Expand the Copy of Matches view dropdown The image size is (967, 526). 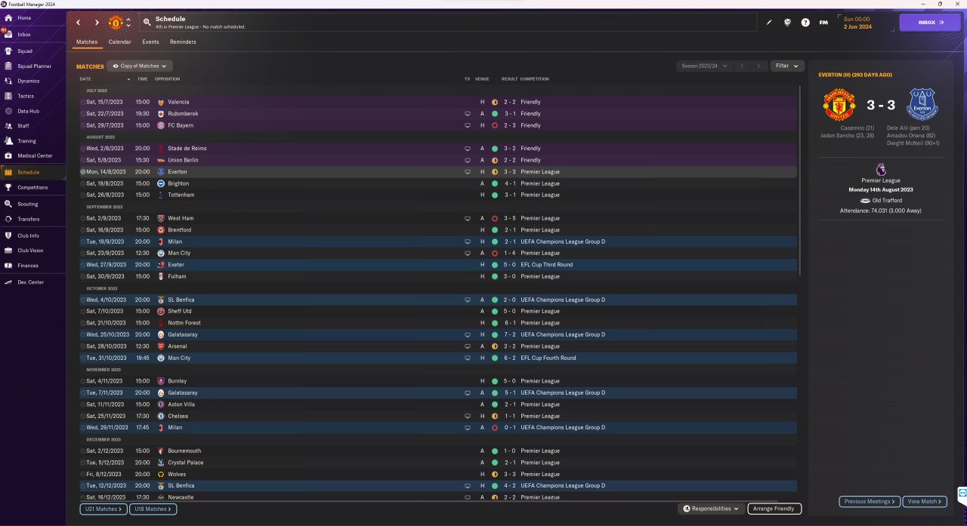(140, 66)
